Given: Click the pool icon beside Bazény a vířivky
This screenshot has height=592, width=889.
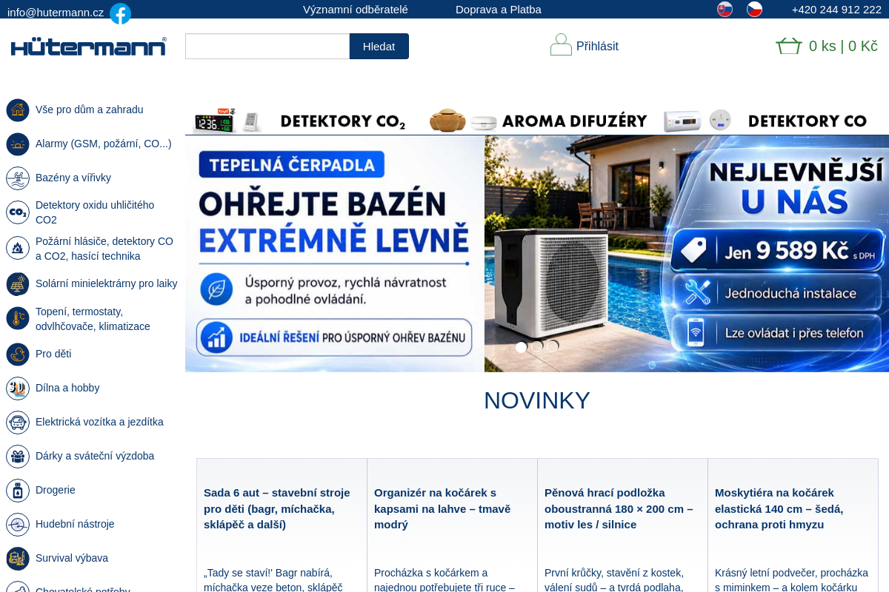Looking at the screenshot, I should coord(18,178).
